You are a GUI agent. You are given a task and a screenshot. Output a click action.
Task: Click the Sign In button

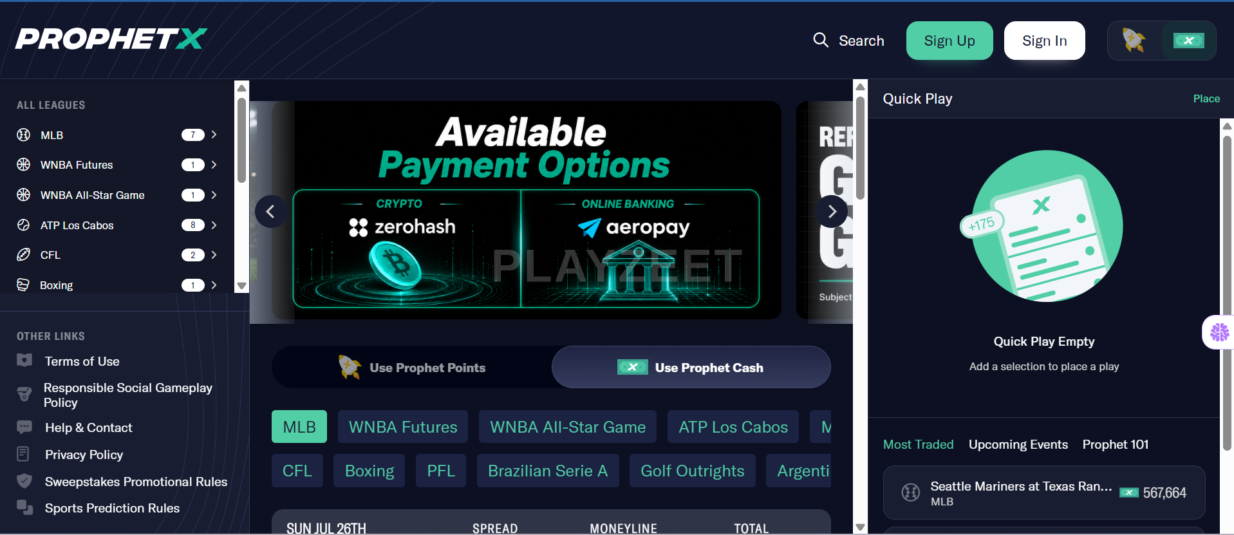[x=1044, y=41]
